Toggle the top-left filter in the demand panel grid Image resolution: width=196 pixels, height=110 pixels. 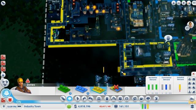pyautogui.click(x=190, y=79)
